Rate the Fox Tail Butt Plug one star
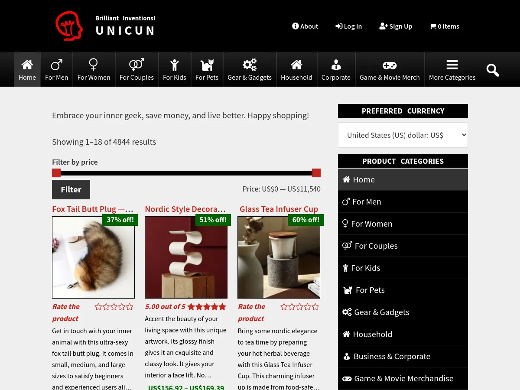 (98, 306)
